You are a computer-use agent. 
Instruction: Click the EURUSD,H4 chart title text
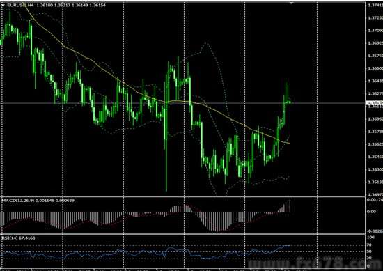pyautogui.click(x=20, y=5)
